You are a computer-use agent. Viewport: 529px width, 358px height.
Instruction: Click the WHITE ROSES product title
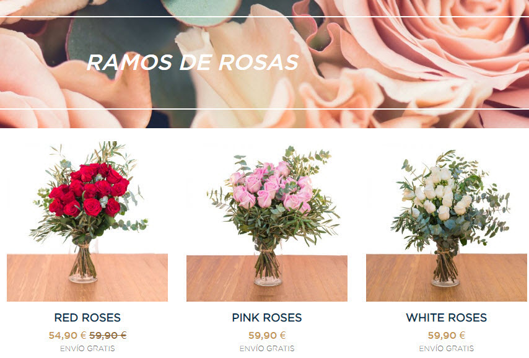447,318
